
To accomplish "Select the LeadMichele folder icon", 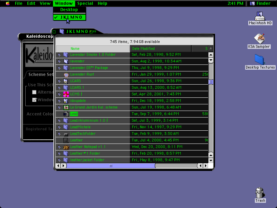I will tap(66, 127).
